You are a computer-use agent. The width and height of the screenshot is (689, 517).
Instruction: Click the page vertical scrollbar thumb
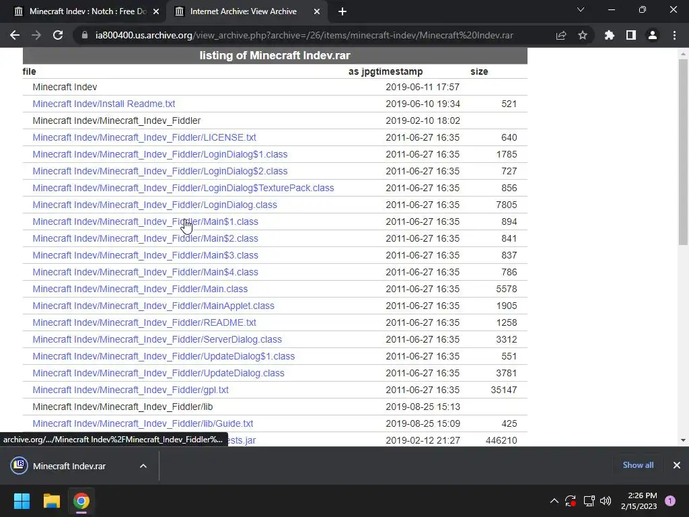[x=683, y=151]
